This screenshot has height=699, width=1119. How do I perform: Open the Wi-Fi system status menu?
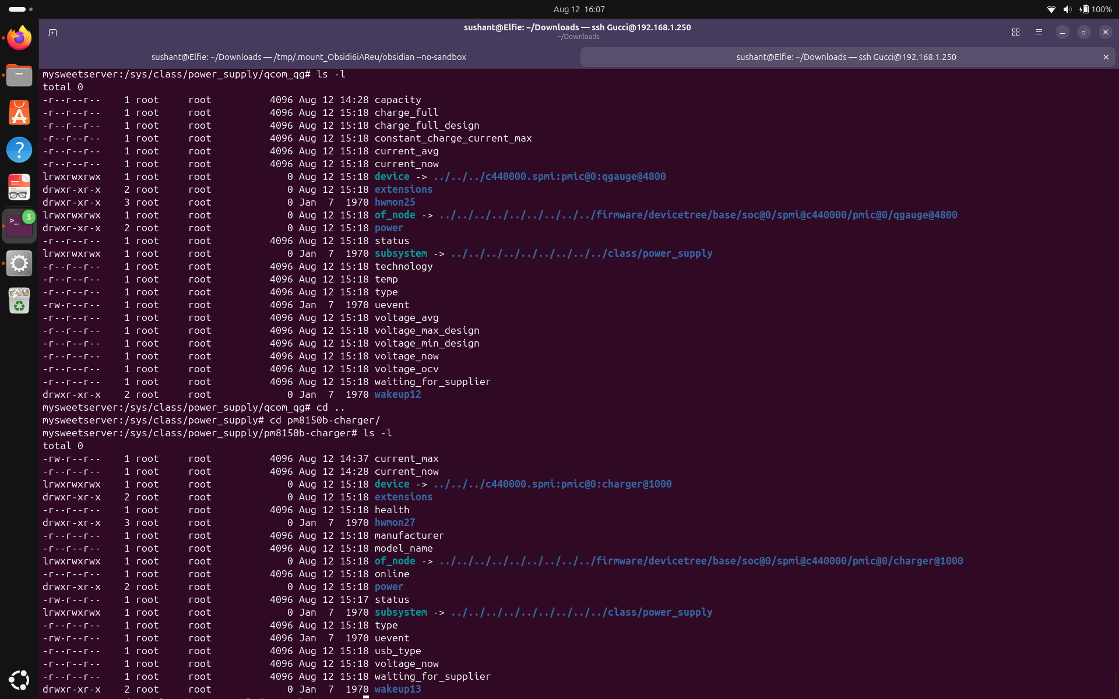pyautogui.click(x=1051, y=9)
